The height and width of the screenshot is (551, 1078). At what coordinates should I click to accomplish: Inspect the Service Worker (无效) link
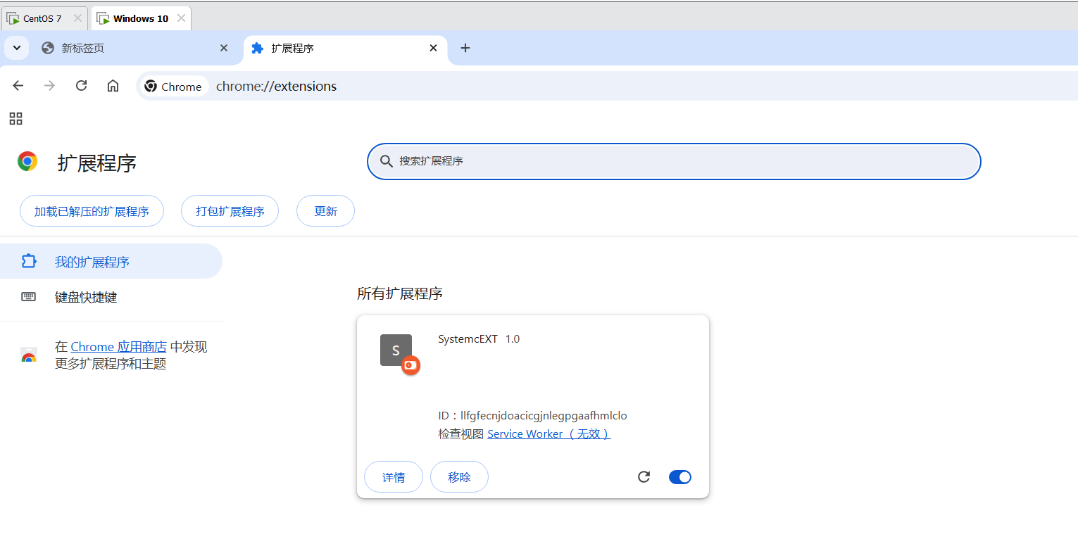click(549, 434)
